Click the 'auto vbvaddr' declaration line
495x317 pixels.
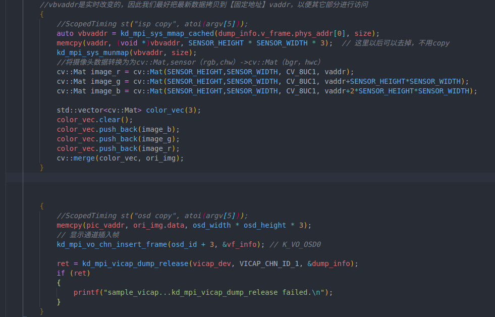(218, 33)
